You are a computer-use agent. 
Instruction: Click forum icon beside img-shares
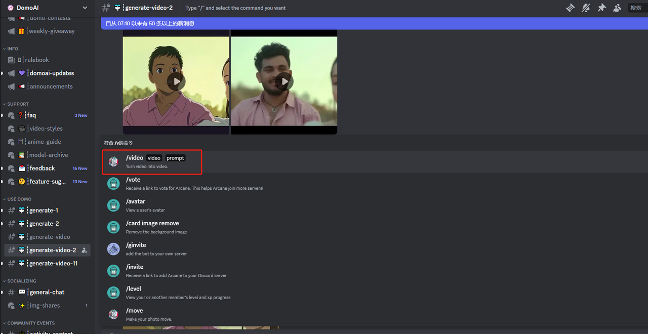click(11, 305)
